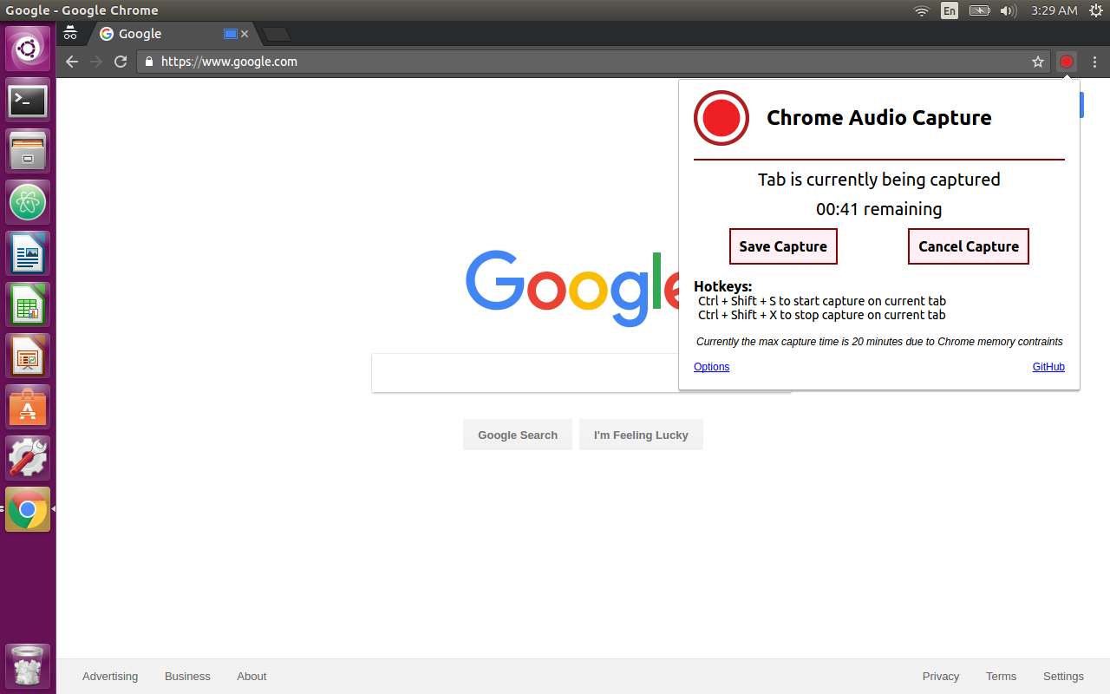The width and height of the screenshot is (1110, 694).
Task: Open Ubuntu Software Center from the dock
Action: click(x=28, y=406)
